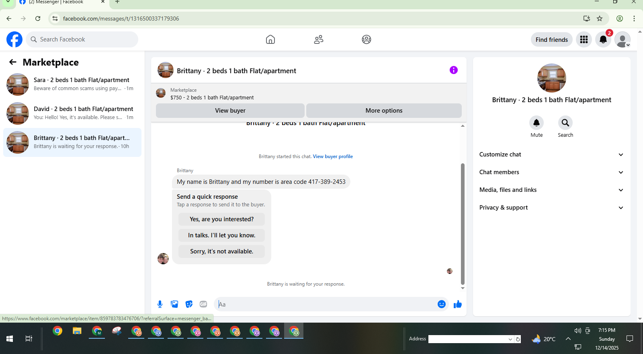Expand the Customize chat section
The width and height of the screenshot is (643, 354).
pyautogui.click(x=551, y=154)
